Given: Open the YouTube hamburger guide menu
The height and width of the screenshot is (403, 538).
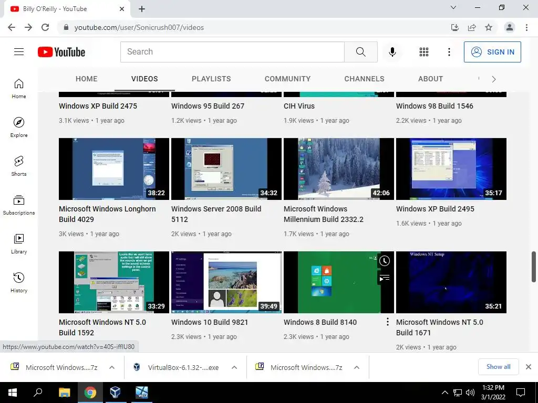Looking at the screenshot, I should tap(19, 52).
